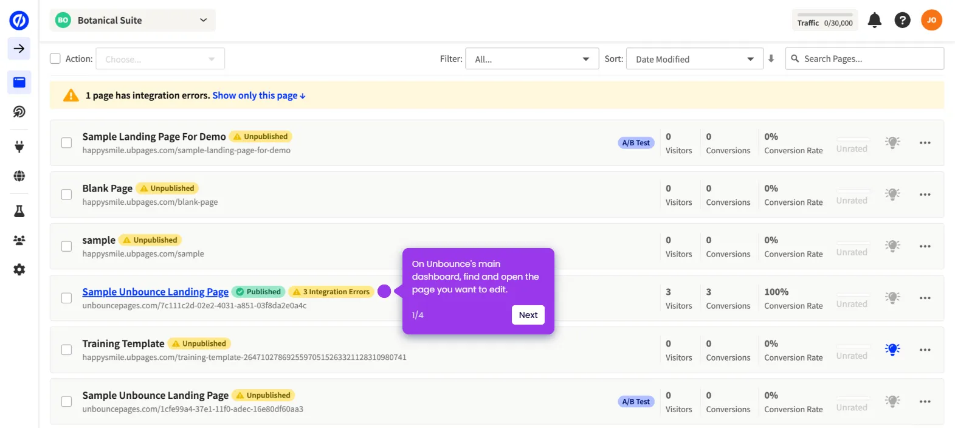
Task: Open Domains globe icon in sidebar
Action: click(x=19, y=176)
